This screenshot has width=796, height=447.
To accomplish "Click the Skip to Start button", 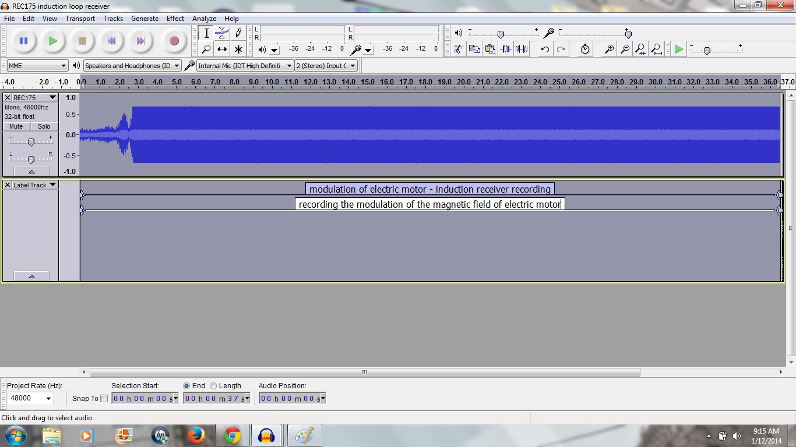I will tap(111, 41).
